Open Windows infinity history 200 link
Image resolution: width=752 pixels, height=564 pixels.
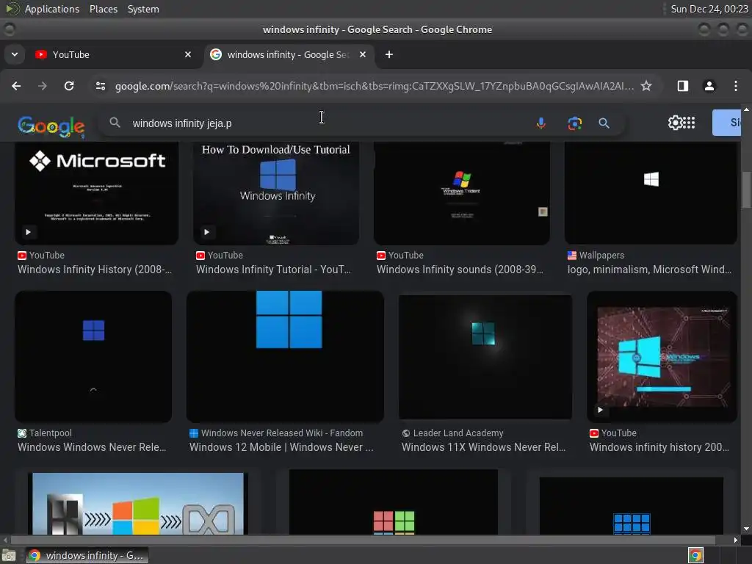[659, 447]
